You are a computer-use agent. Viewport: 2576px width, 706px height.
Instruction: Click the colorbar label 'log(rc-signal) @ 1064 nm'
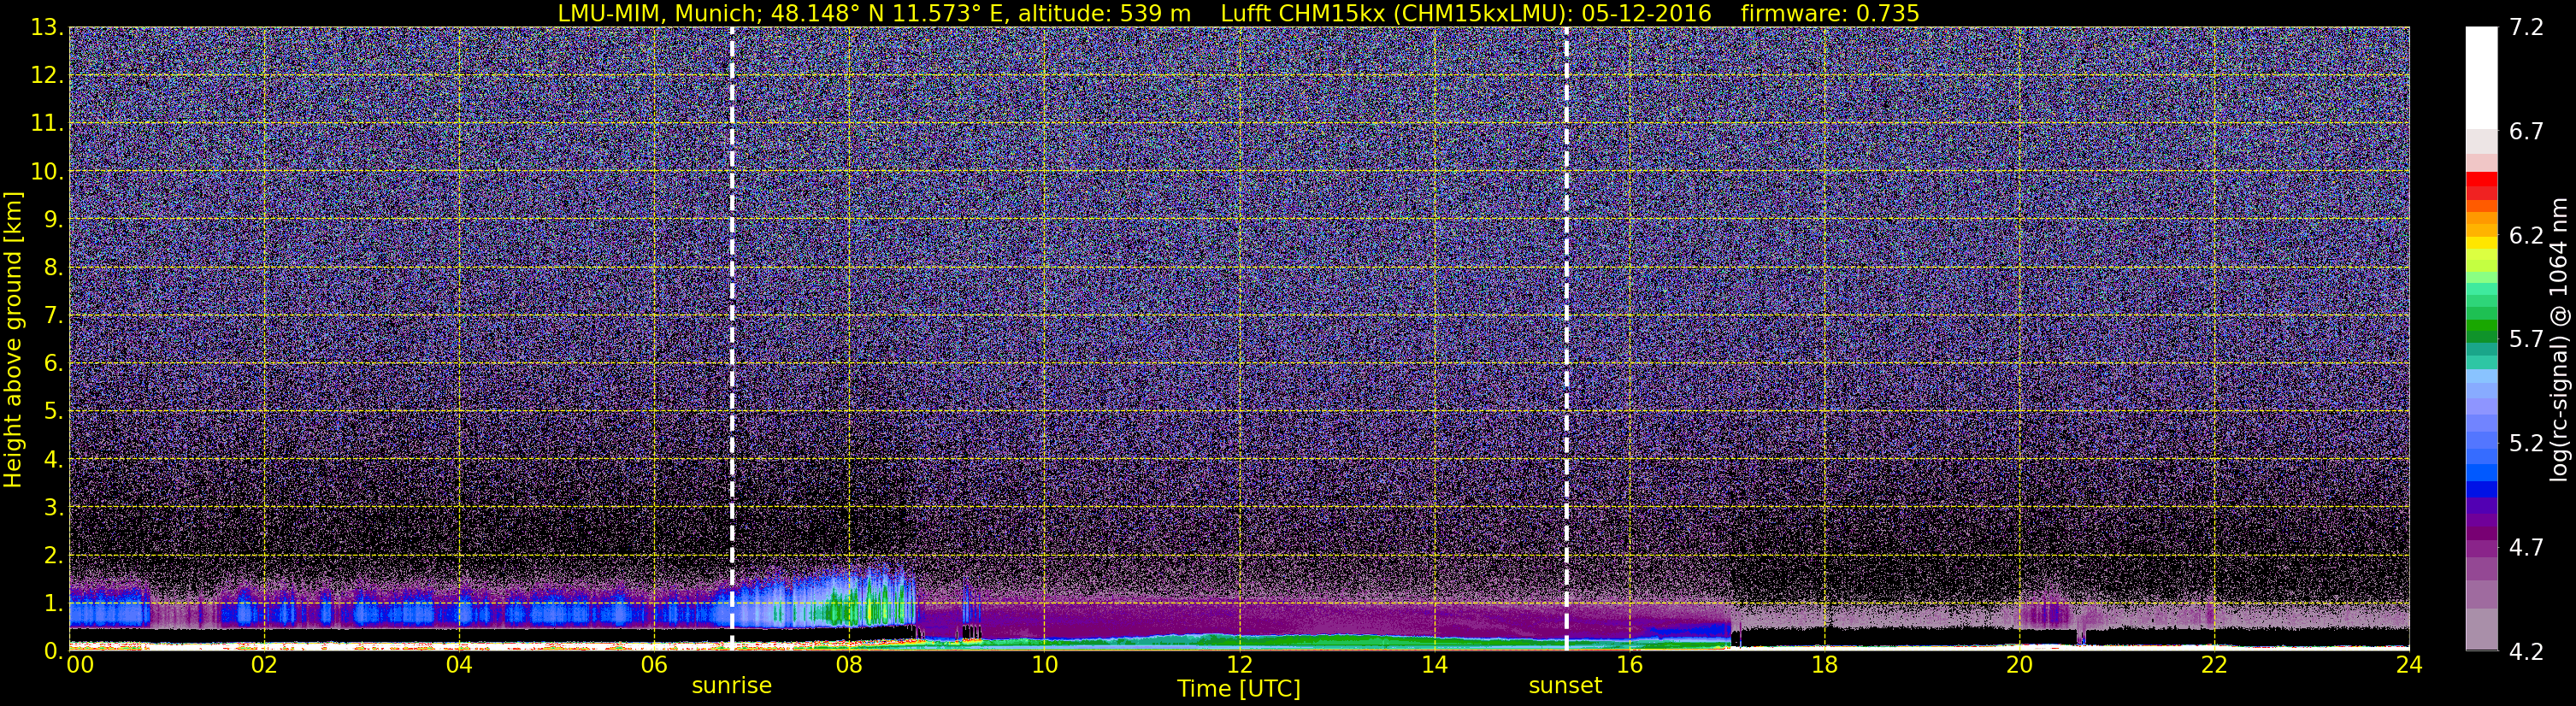2558,339
